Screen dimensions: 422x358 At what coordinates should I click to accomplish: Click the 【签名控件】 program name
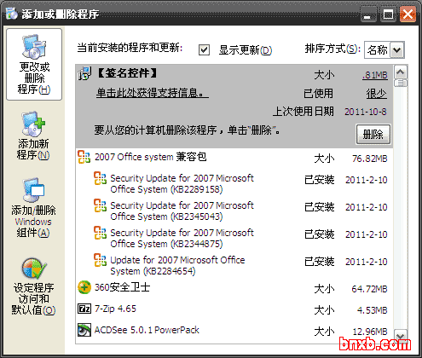point(127,73)
